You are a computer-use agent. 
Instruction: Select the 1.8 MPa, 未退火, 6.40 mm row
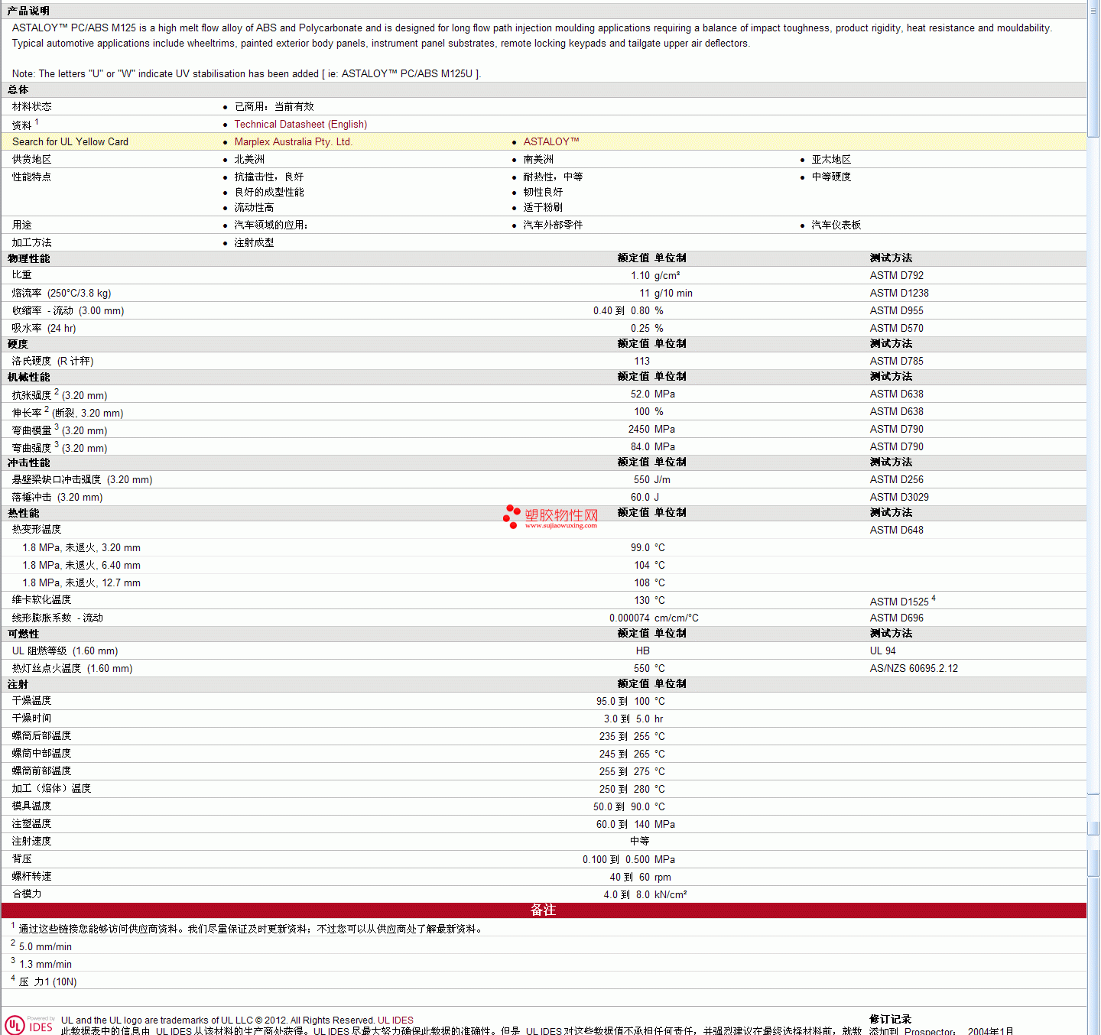tap(544, 565)
